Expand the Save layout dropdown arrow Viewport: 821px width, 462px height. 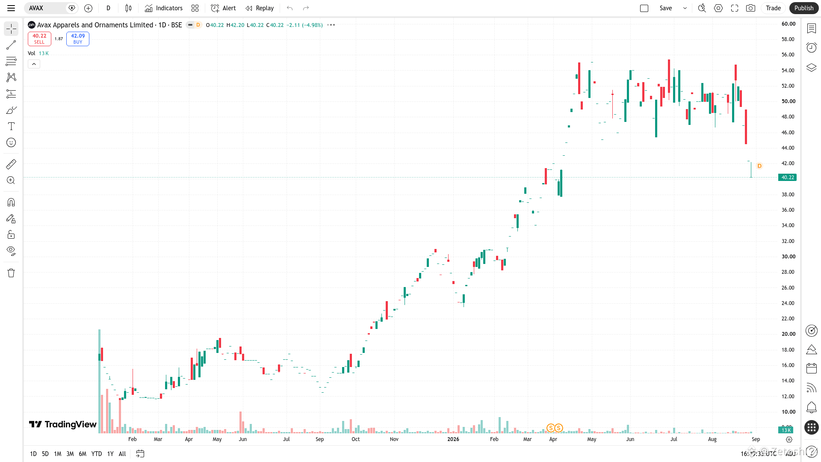point(685,8)
